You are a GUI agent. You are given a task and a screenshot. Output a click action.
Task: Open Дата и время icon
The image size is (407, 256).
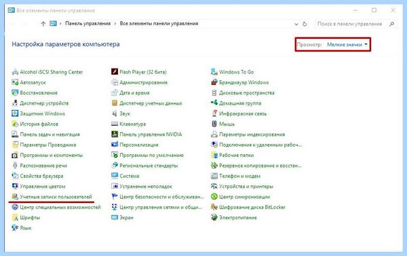coord(115,93)
